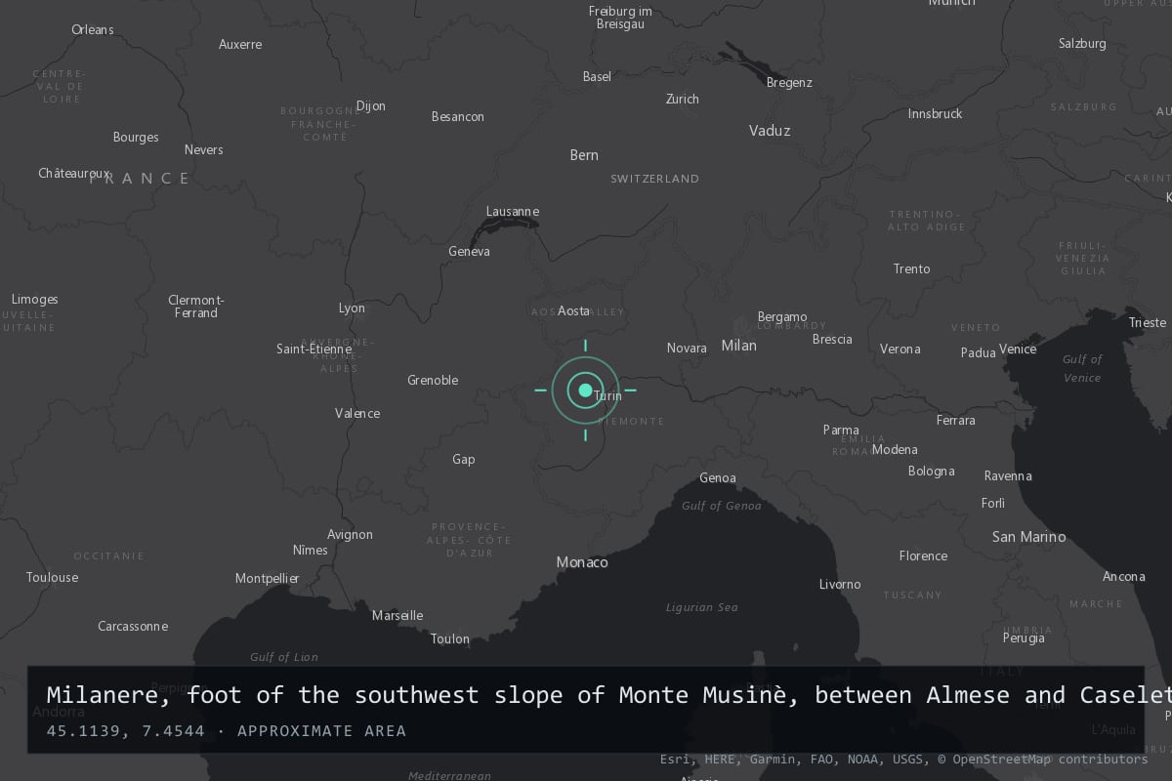
Task: Click the Innsbruck city label
Action: (935, 114)
